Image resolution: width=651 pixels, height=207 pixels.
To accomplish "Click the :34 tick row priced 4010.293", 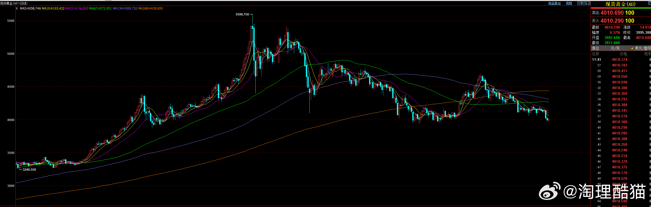I will [x=621, y=99].
